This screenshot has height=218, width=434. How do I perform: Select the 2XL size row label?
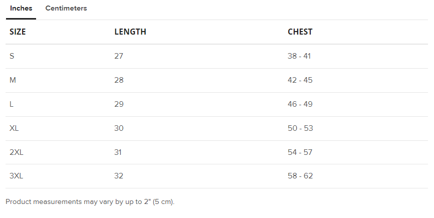pyautogui.click(x=17, y=152)
